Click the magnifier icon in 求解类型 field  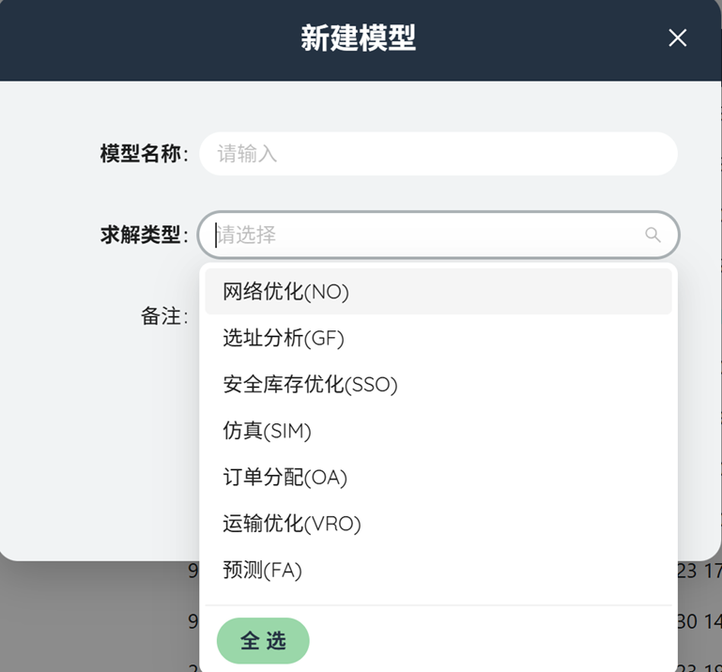653,235
